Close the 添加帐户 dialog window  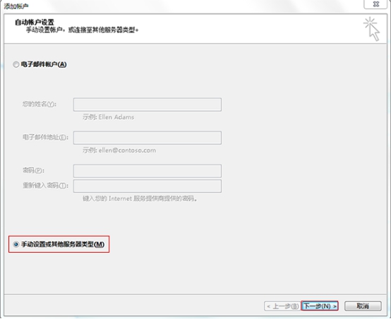click(375, 4)
